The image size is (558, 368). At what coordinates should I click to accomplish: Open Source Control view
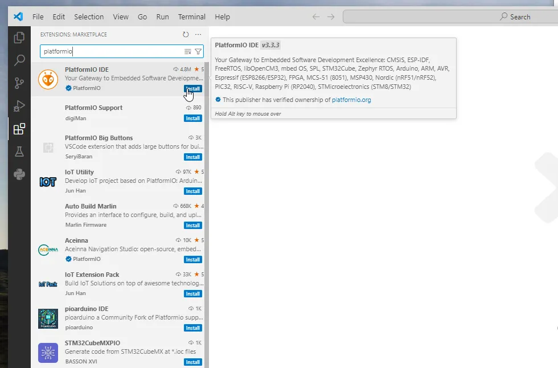pos(19,83)
